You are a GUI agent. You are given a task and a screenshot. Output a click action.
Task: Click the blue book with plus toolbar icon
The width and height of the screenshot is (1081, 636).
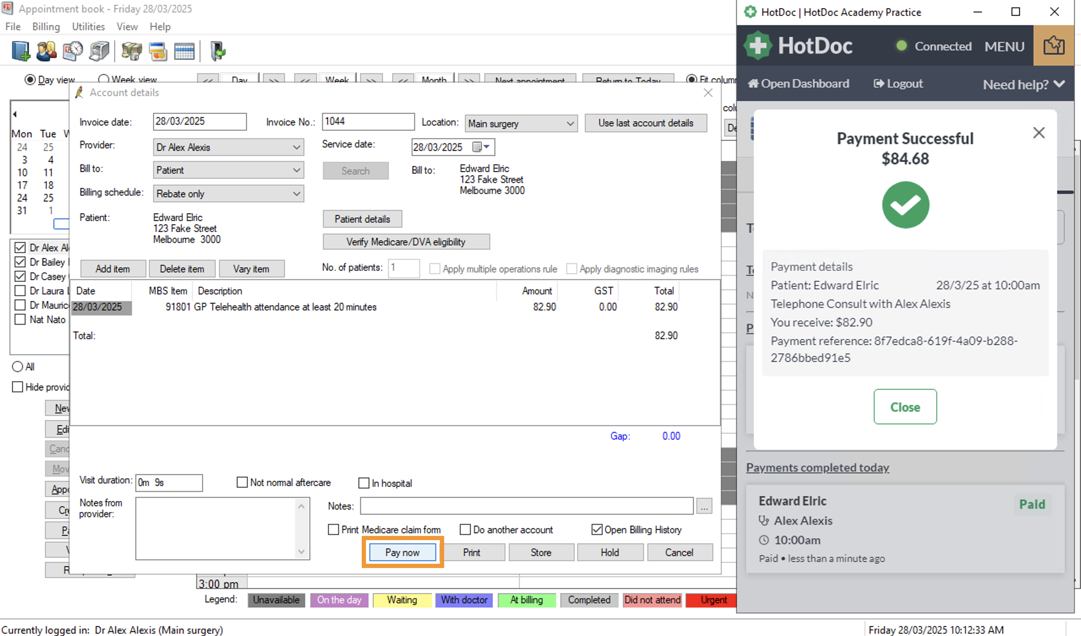[x=21, y=51]
